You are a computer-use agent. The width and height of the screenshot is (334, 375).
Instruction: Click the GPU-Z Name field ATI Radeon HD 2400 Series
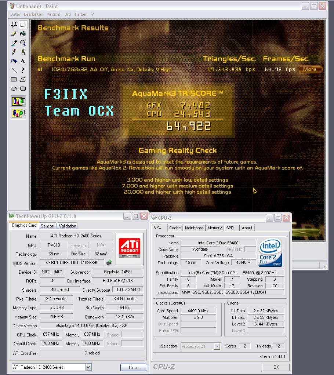76,236
